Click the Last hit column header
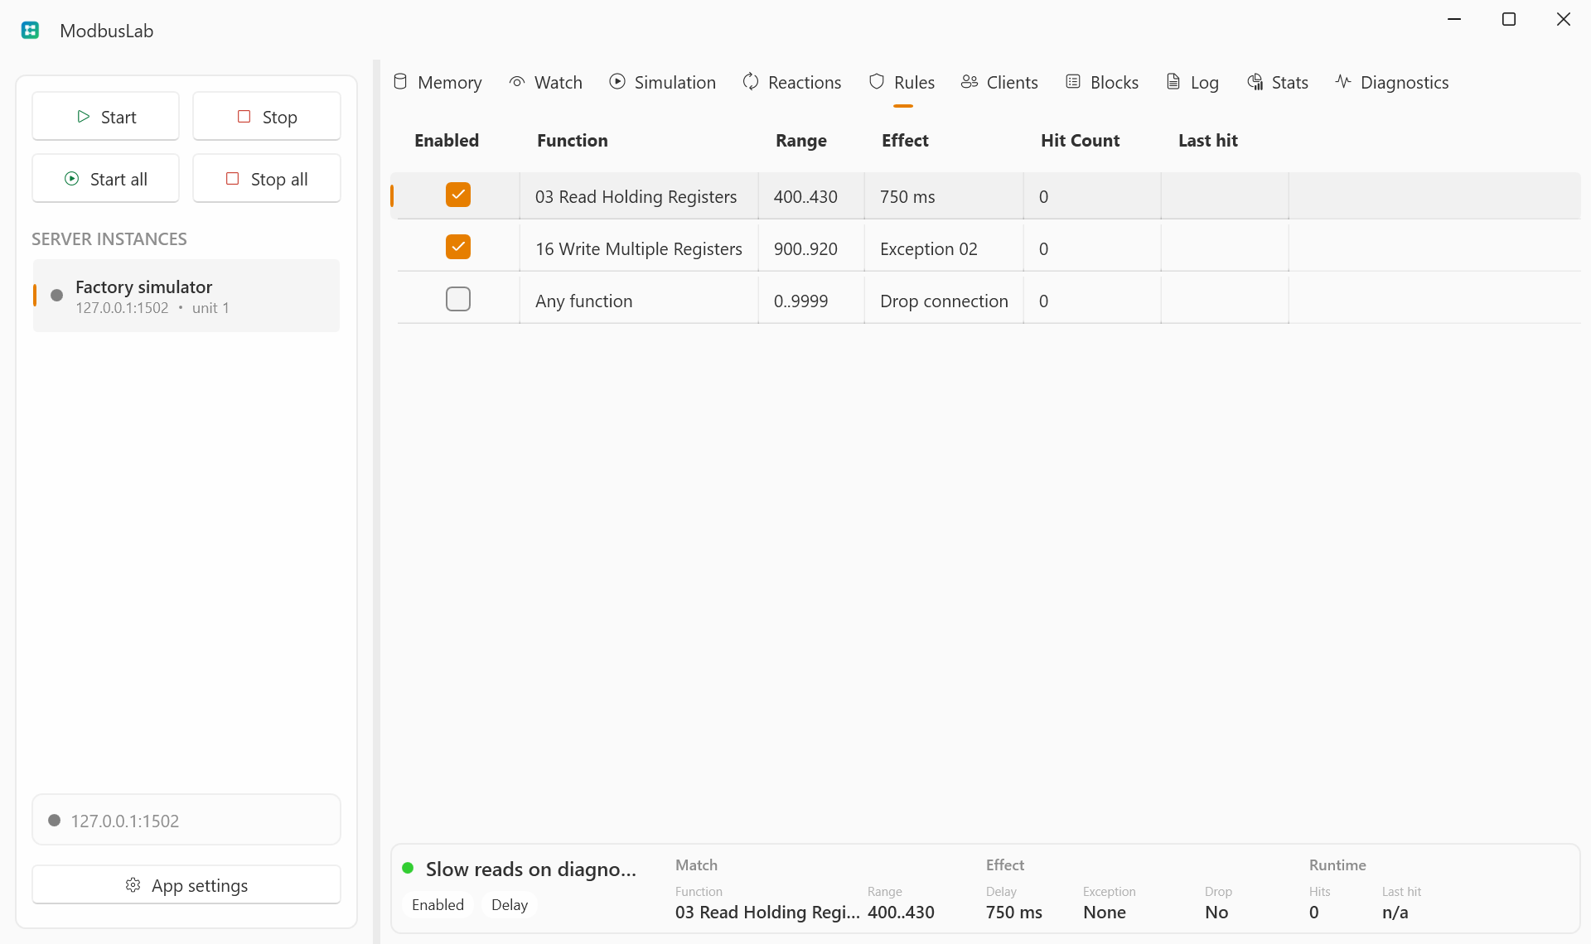 (x=1208, y=141)
